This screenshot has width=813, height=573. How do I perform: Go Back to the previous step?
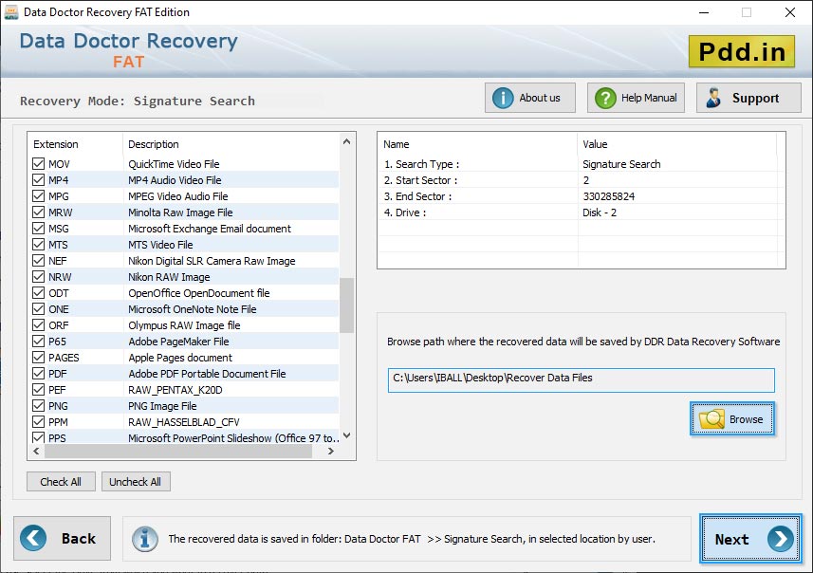63,538
